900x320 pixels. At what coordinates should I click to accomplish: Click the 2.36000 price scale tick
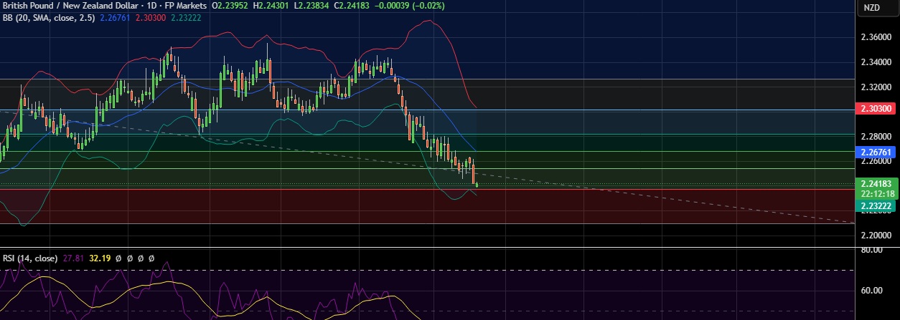tap(876, 37)
